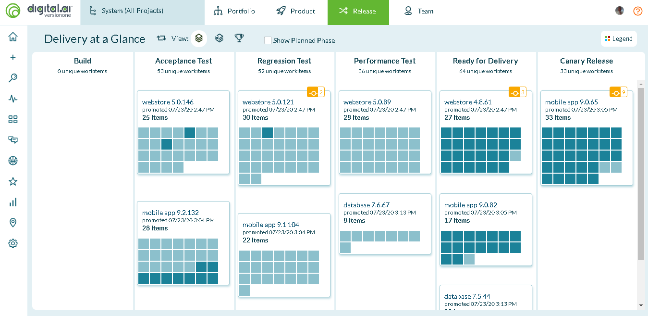The width and height of the screenshot is (648, 316).
Task: Go to the Home icon in sidebar
Action: click(x=13, y=37)
